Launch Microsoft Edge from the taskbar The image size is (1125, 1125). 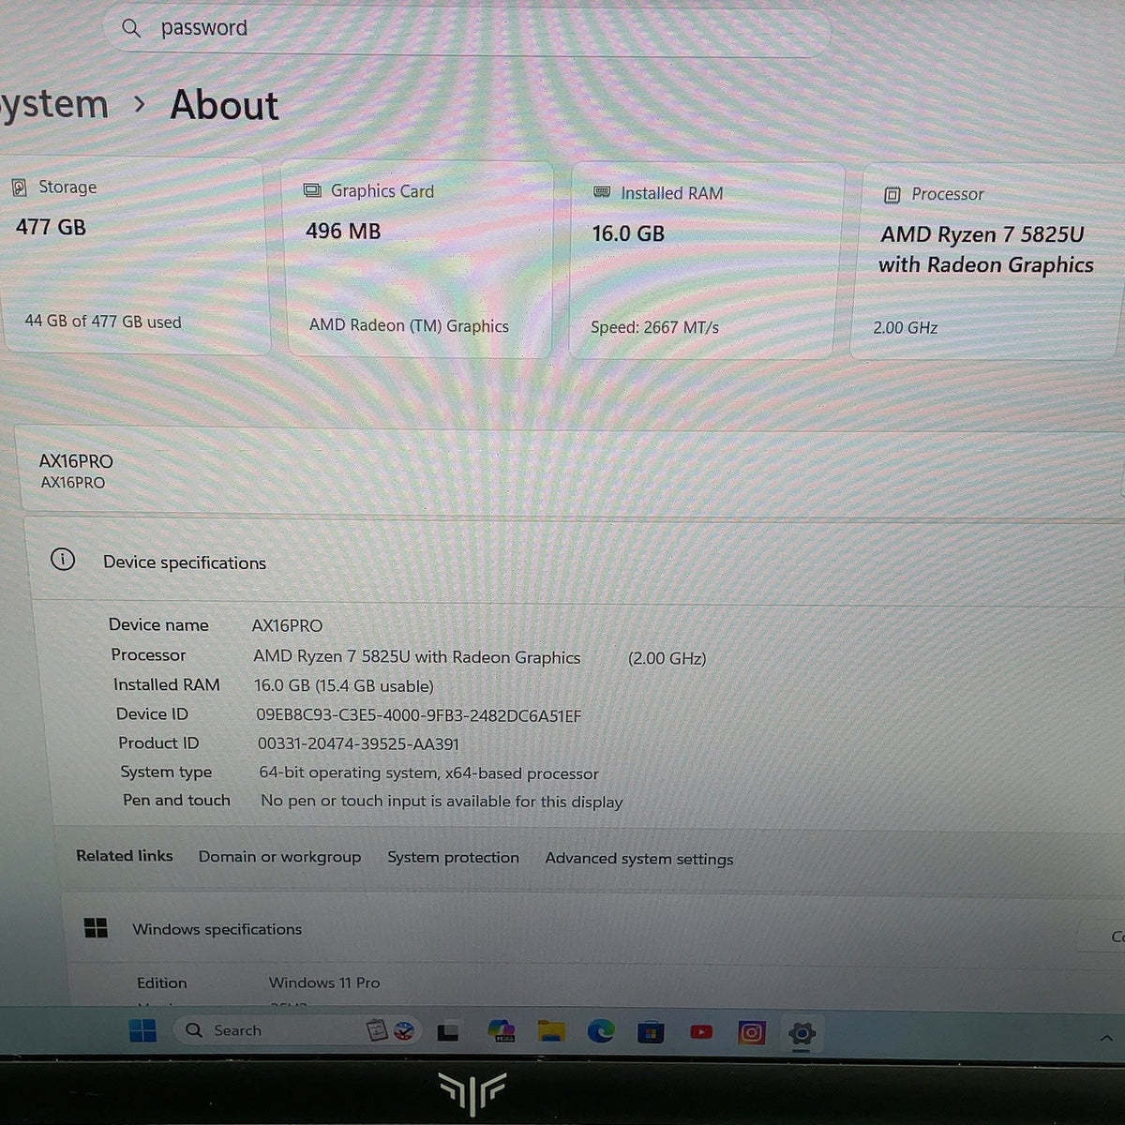point(601,1032)
